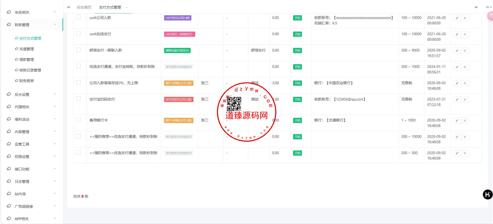The height and width of the screenshot is (224, 493).
Task: Expand the 运营工具 menu chevron
Action: click(x=55, y=144)
